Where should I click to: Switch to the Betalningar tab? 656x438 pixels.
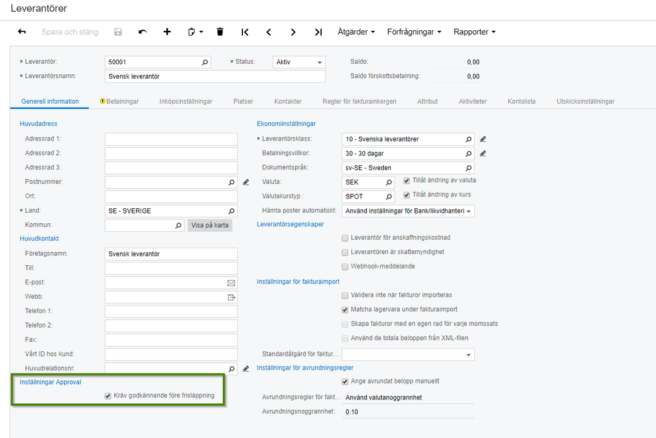click(120, 101)
